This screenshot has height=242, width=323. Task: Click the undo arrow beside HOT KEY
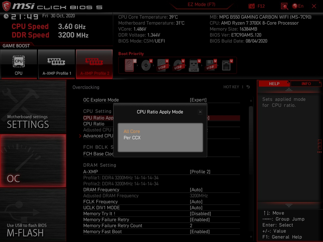[248, 87]
